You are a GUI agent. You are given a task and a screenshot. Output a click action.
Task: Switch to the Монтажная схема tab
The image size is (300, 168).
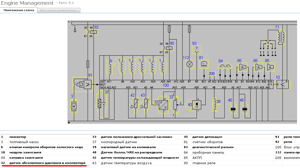tap(19, 10)
